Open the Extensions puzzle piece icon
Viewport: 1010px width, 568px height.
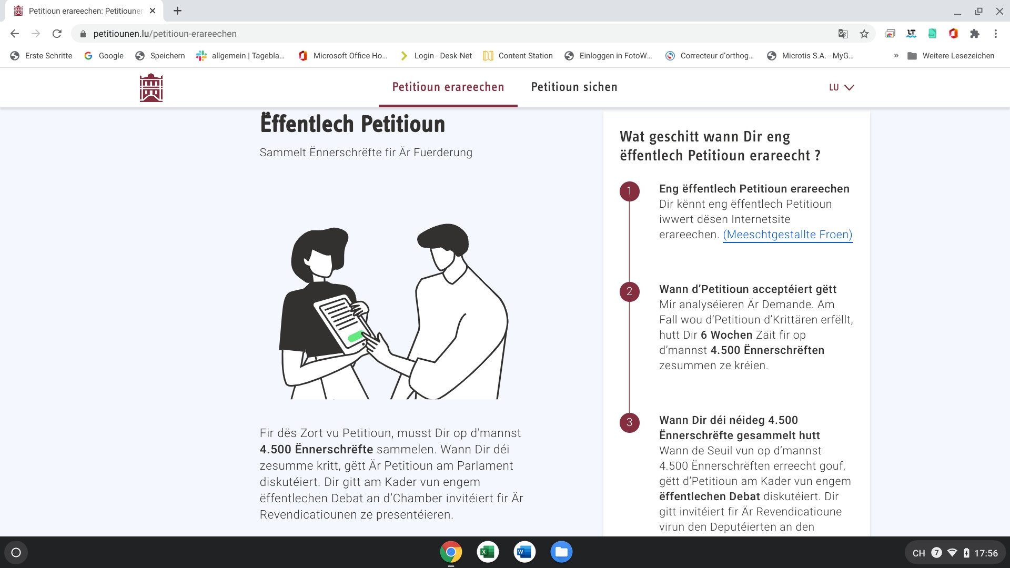coord(974,34)
